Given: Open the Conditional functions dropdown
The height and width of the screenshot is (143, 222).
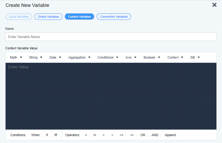Looking at the screenshot, I should (x=108, y=58).
